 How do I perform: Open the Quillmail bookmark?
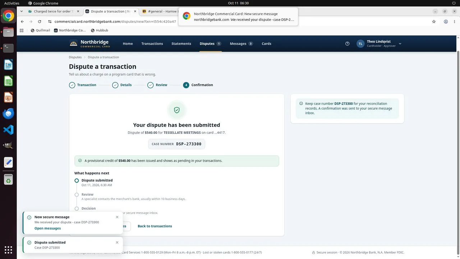point(40,31)
